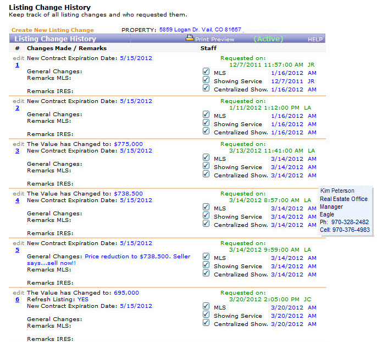This screenshot has width=377, height=342.
Task: Click staff initials JR in entry 1 request
Action: [x=312, y=64]
